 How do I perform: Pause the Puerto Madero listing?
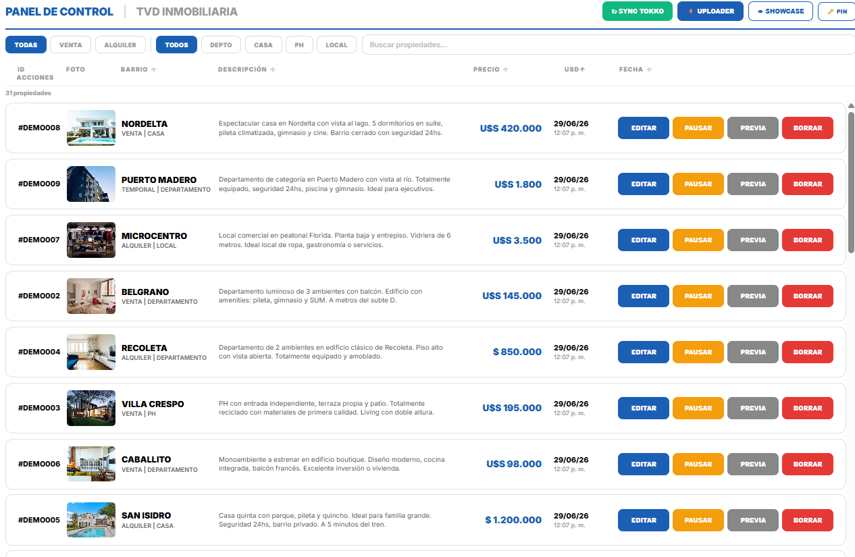coord(698,184)
